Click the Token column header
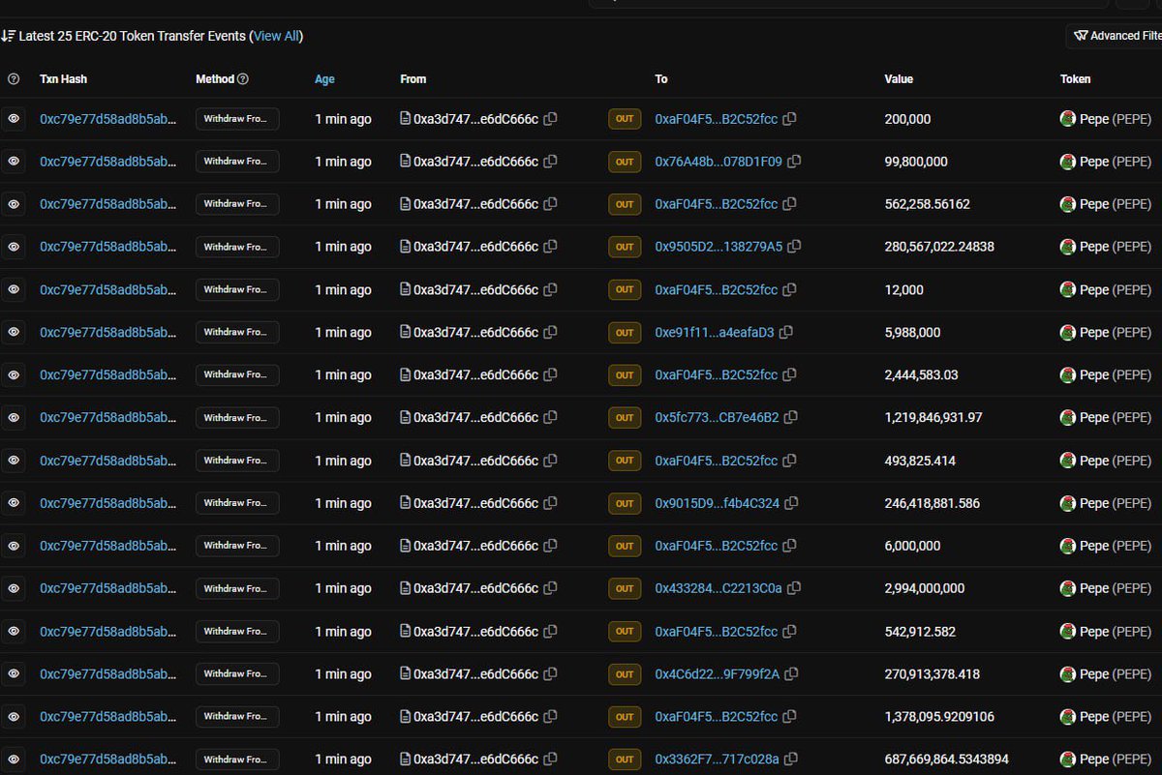 click(1075, 79)
